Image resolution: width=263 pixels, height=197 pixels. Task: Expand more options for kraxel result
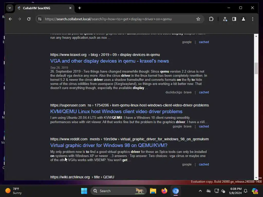tap(195, 92)
